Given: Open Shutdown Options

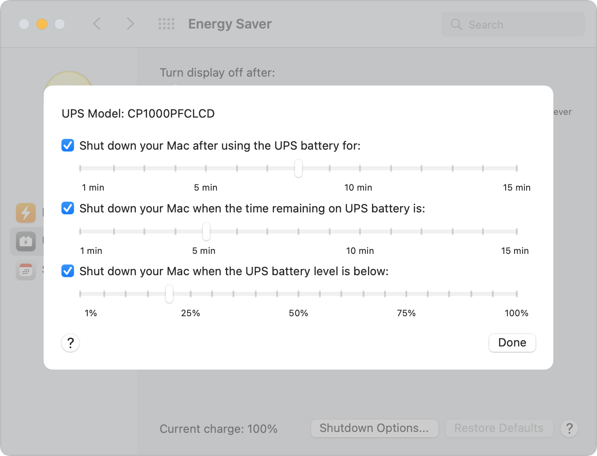Looking at the screenshot, I should [x=374, y=428].
